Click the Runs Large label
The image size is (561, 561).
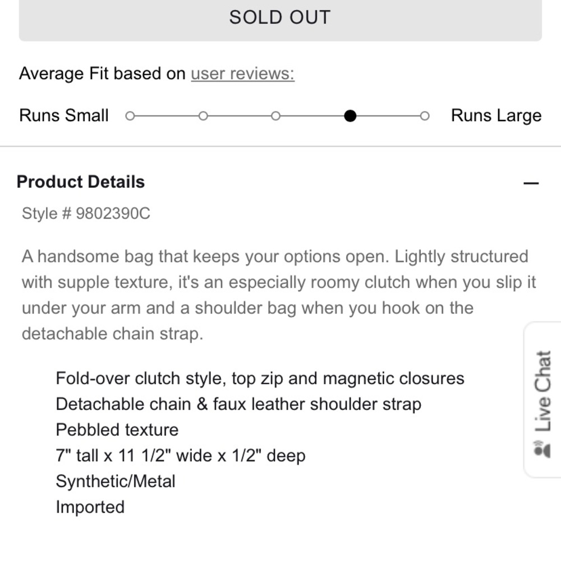[496, 116]
